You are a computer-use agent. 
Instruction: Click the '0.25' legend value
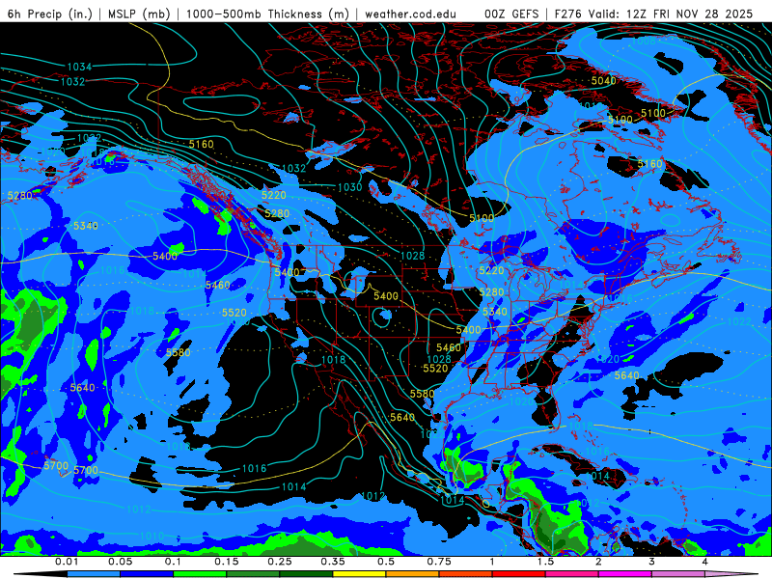point(280,562)
